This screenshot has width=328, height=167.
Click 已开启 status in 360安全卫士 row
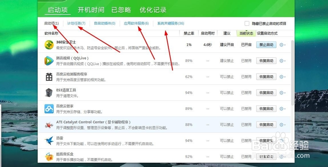246,45
